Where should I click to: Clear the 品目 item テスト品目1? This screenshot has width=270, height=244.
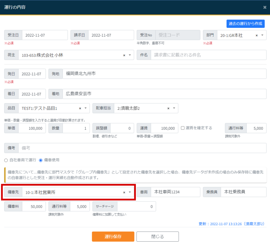pos(80,108)
